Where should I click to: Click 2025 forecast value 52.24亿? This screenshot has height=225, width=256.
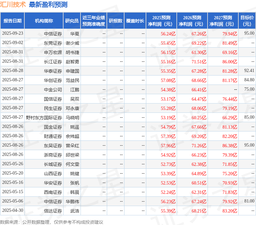168,192
